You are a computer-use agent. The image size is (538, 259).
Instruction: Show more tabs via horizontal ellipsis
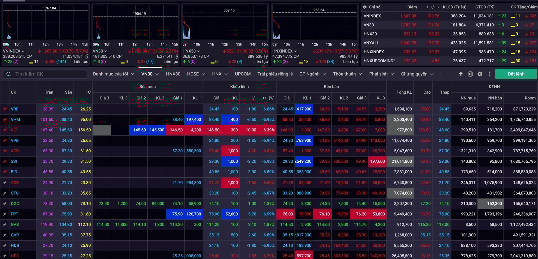pos(443,74)
